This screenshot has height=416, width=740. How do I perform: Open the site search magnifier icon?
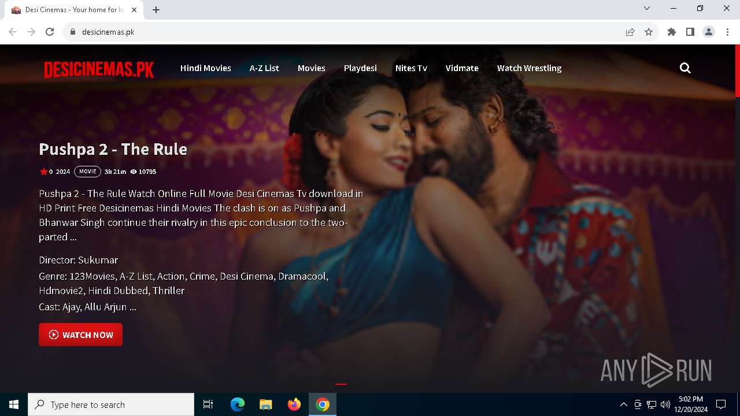tap(685, 68)
